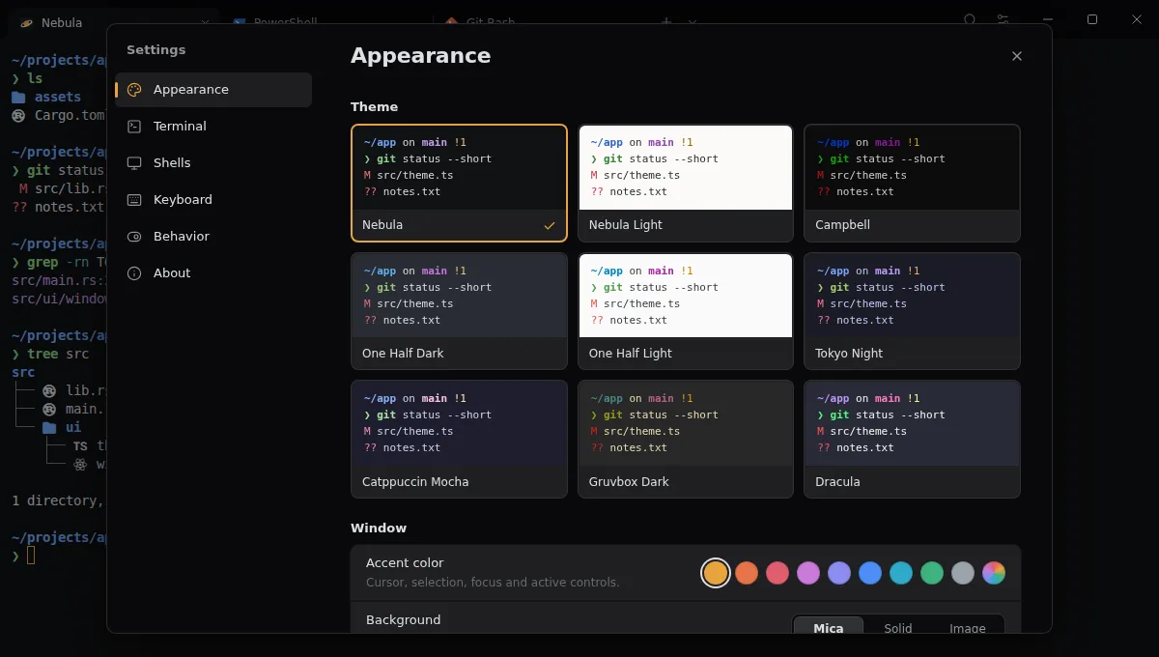The image size is (1159, 657).
Task: Maximize the terminal window
Action: pos(1092,19)
